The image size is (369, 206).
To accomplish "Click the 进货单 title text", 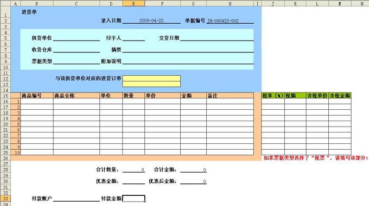I will coord(29,12).
